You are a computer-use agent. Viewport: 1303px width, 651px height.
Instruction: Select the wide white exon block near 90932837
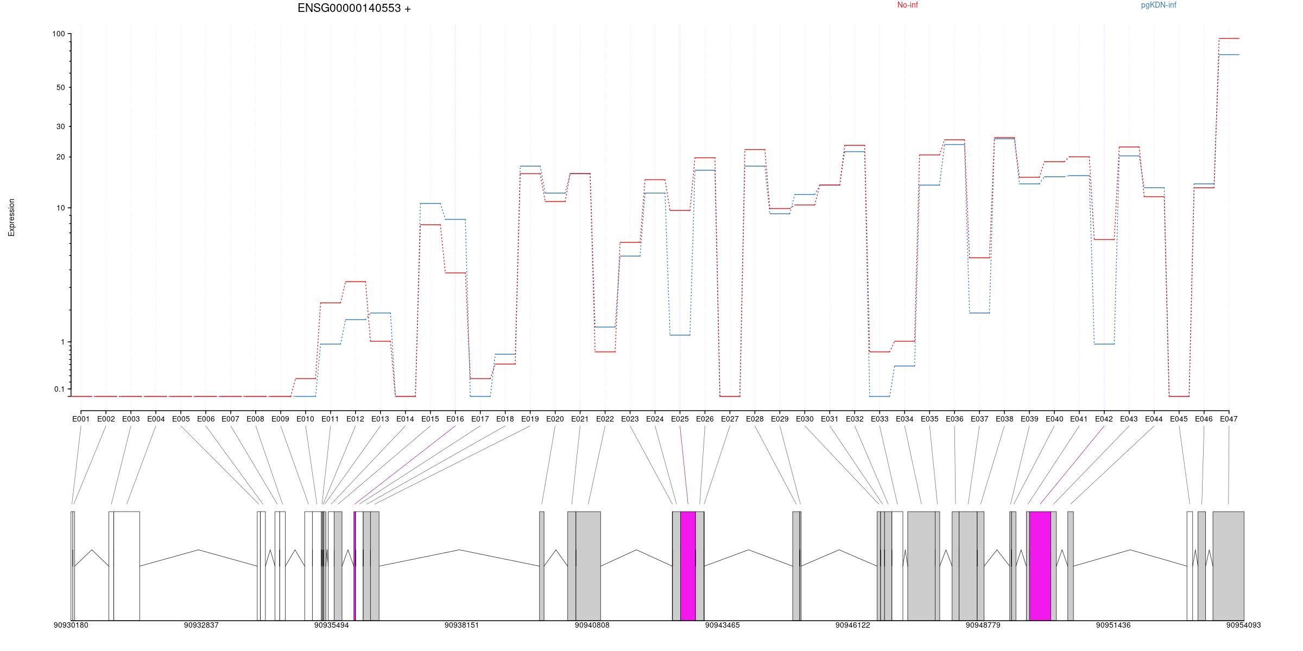click(126, 566)
